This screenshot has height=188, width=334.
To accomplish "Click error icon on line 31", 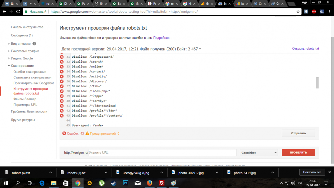I will 61,57.
